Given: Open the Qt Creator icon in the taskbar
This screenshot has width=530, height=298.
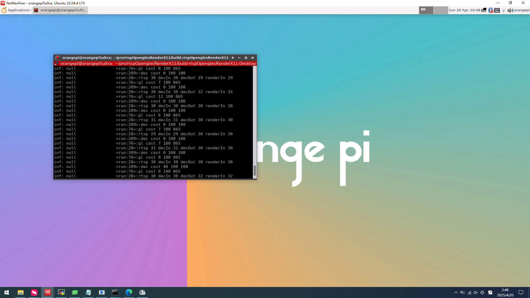Looking at the screenshot, I should (x=75, y=292).
